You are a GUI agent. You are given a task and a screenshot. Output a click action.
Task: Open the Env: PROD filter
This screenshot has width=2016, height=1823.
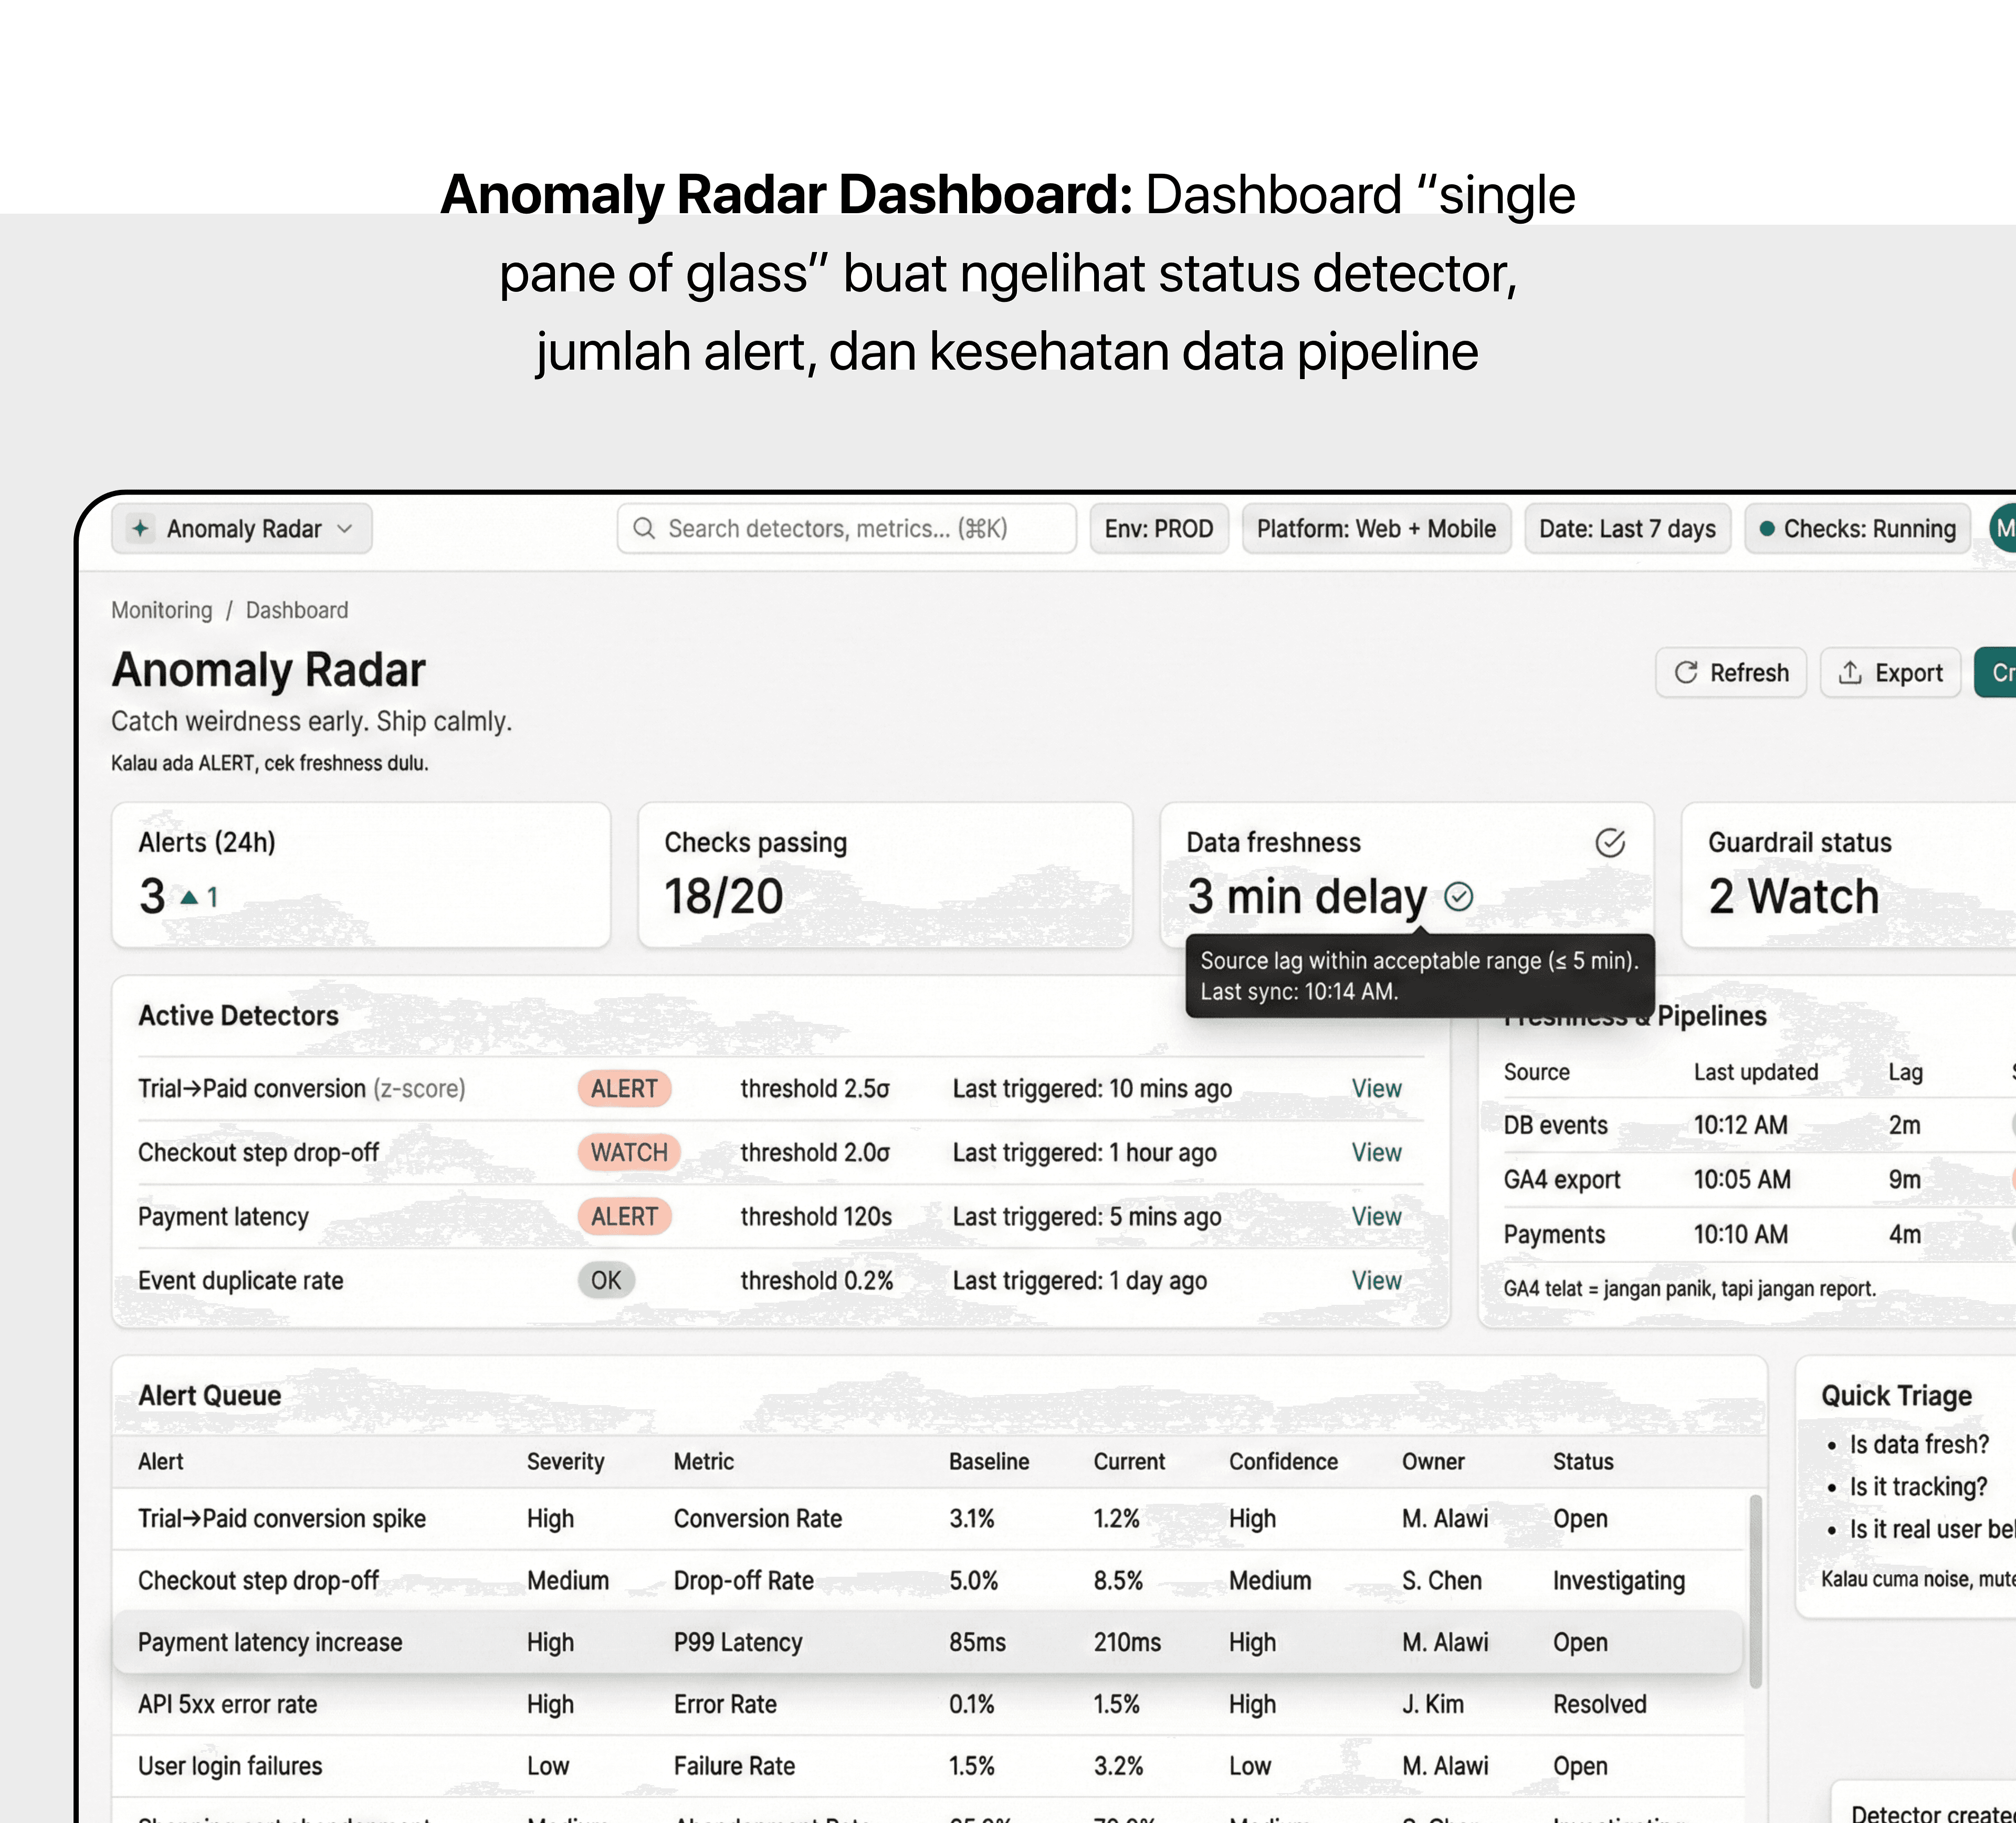click(x=1158, y=528)
